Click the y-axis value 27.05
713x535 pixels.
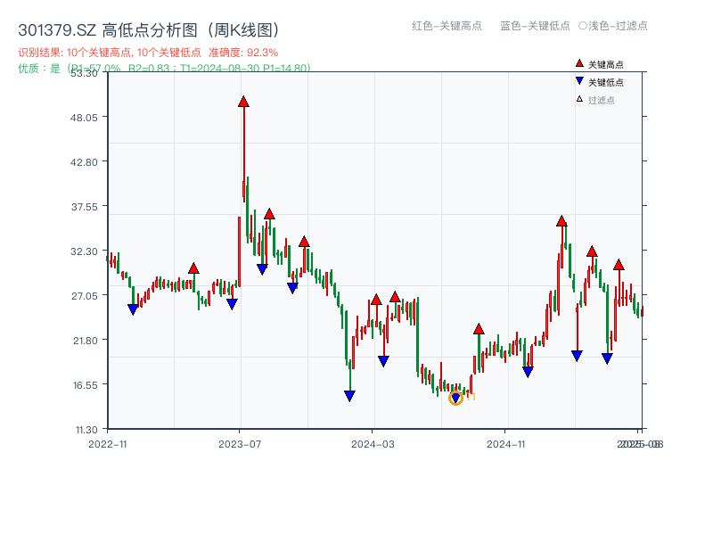(84, 296)
